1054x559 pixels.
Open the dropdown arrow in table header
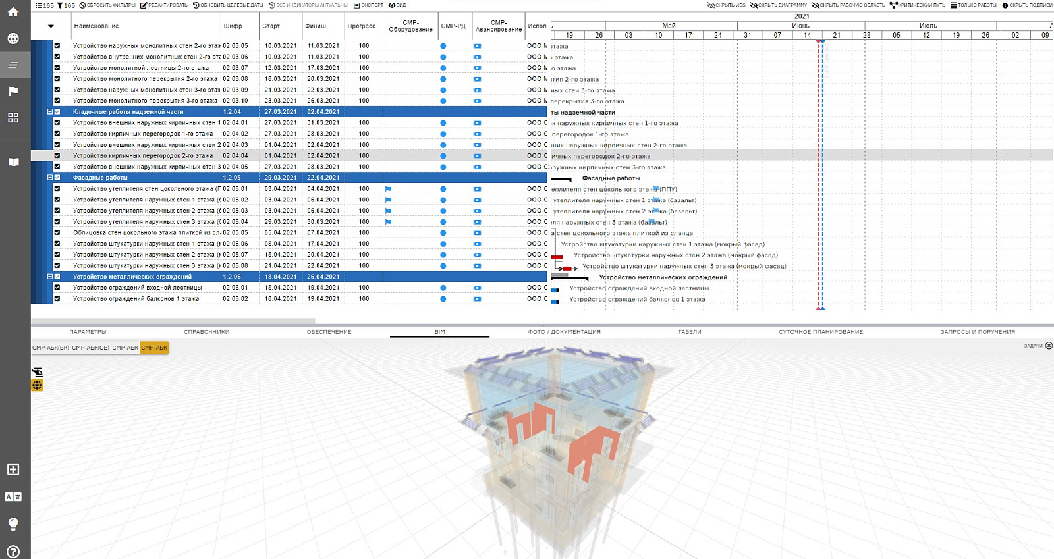(x=51, y=26)
